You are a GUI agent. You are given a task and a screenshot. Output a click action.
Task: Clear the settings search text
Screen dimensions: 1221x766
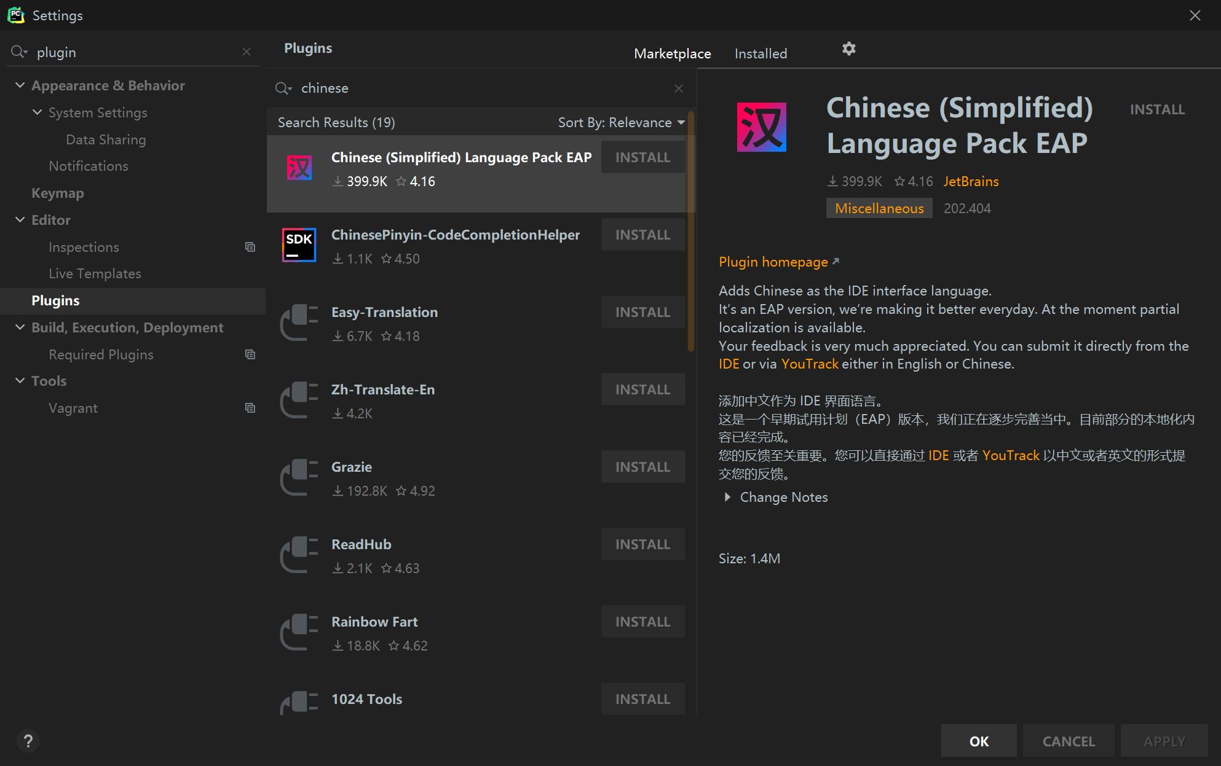point(247,52)
